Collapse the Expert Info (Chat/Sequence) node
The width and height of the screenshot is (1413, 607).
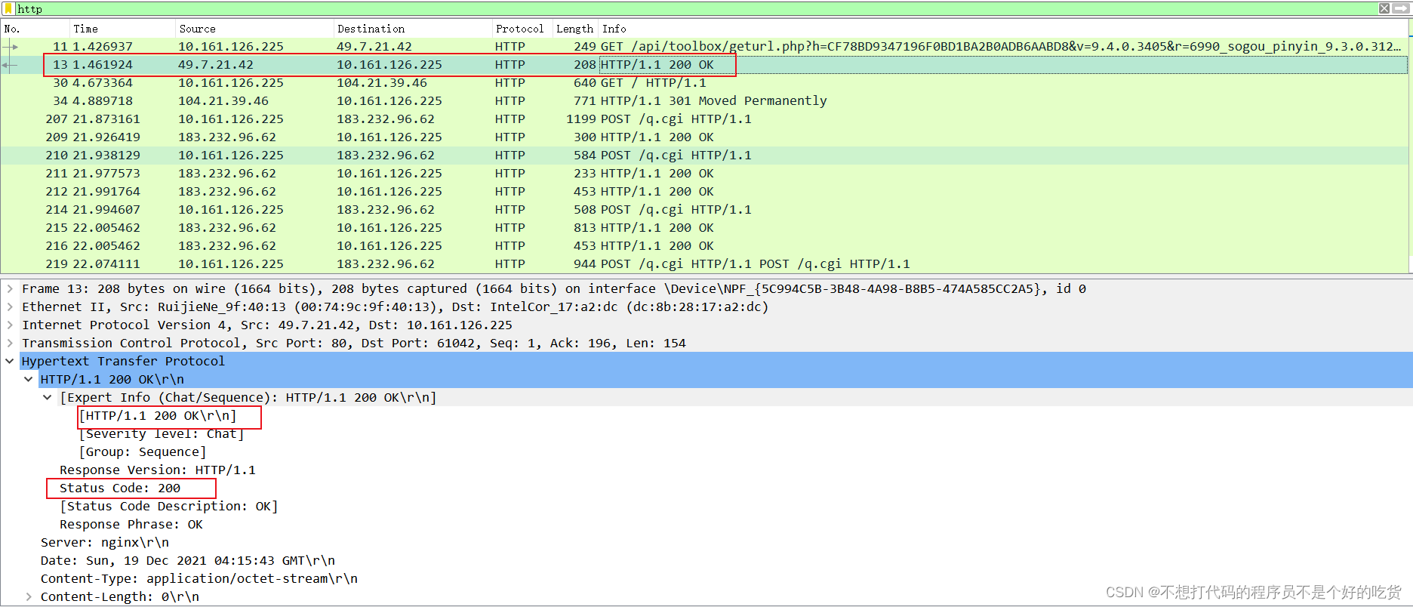pyautogui.click(x=48, y=397)
